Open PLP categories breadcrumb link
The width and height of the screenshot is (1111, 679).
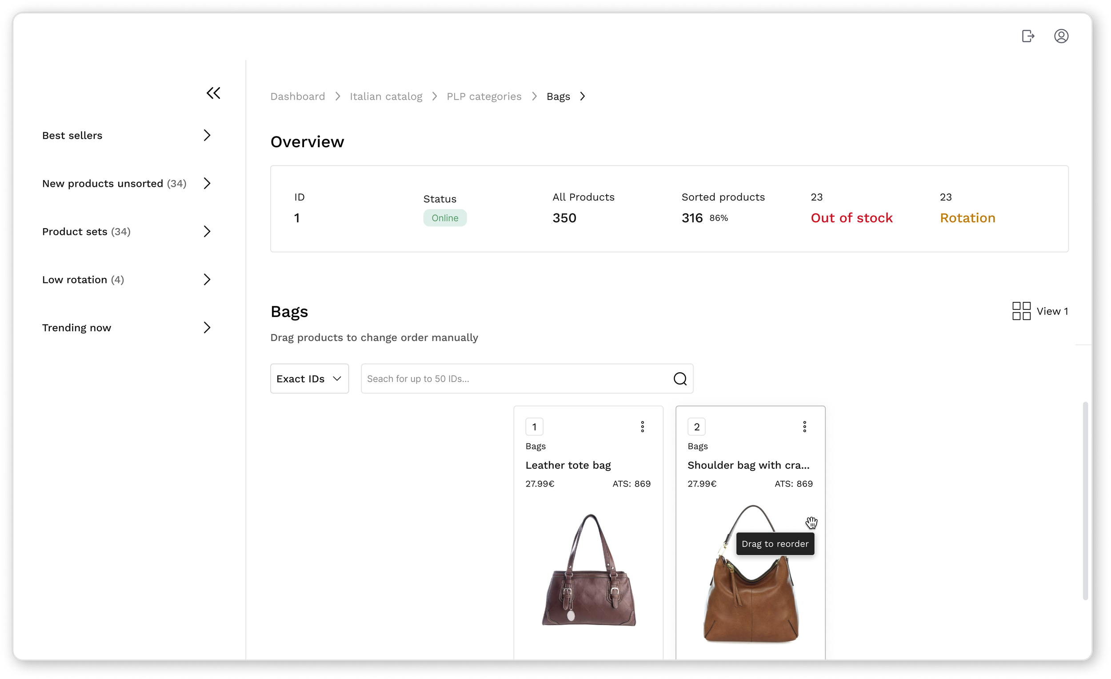coord(484,96)
